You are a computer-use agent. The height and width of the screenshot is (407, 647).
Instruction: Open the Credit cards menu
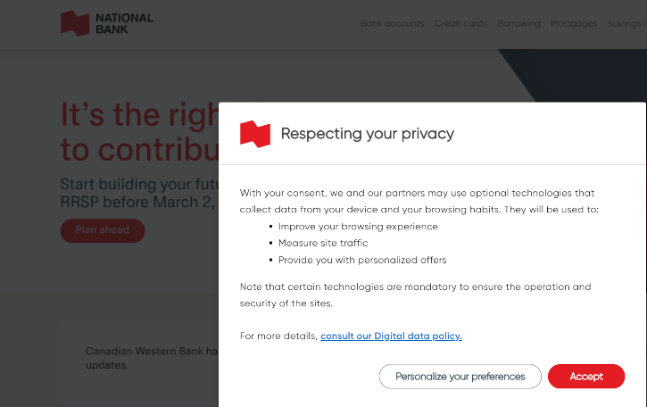(460, 23)
